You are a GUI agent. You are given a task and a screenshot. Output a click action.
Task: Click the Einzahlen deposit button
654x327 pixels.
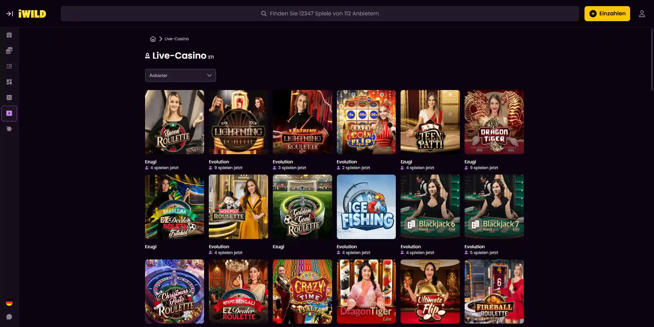point(607,14)
